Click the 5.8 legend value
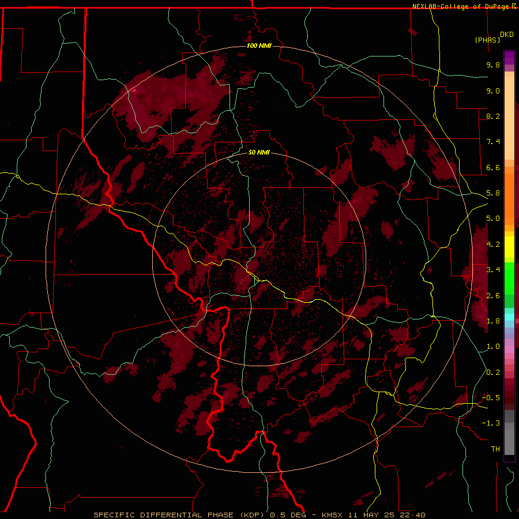The width and height of the screenshot is (519, 519). point(493,193)
